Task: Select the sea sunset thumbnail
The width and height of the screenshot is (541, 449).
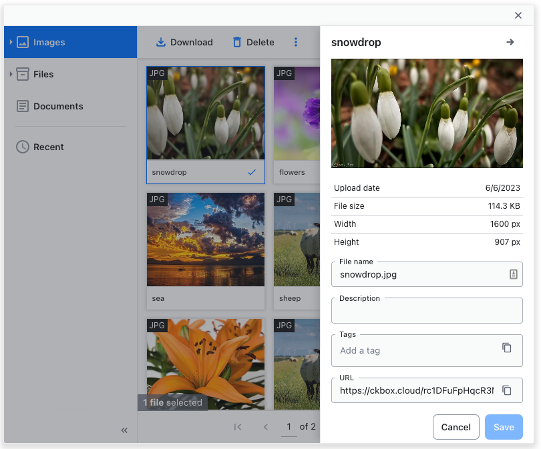Action: pyautogui.click(x=205, y=240)
